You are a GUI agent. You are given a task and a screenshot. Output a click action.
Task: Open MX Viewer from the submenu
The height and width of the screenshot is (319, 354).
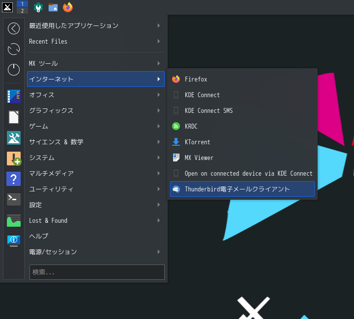[242, 158]
